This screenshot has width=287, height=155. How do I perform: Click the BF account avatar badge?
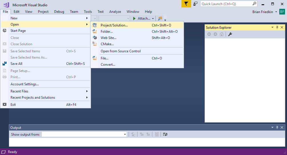click(x=282, y=12)
